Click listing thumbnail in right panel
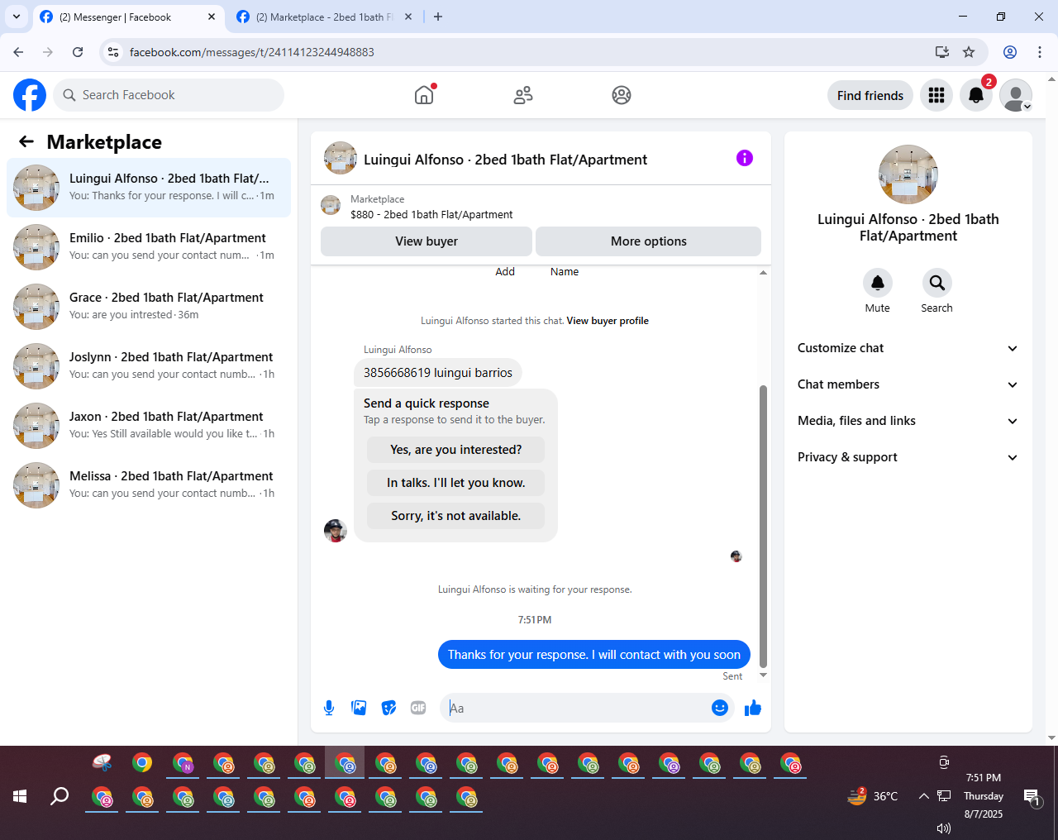 click(x=908, y=174)
